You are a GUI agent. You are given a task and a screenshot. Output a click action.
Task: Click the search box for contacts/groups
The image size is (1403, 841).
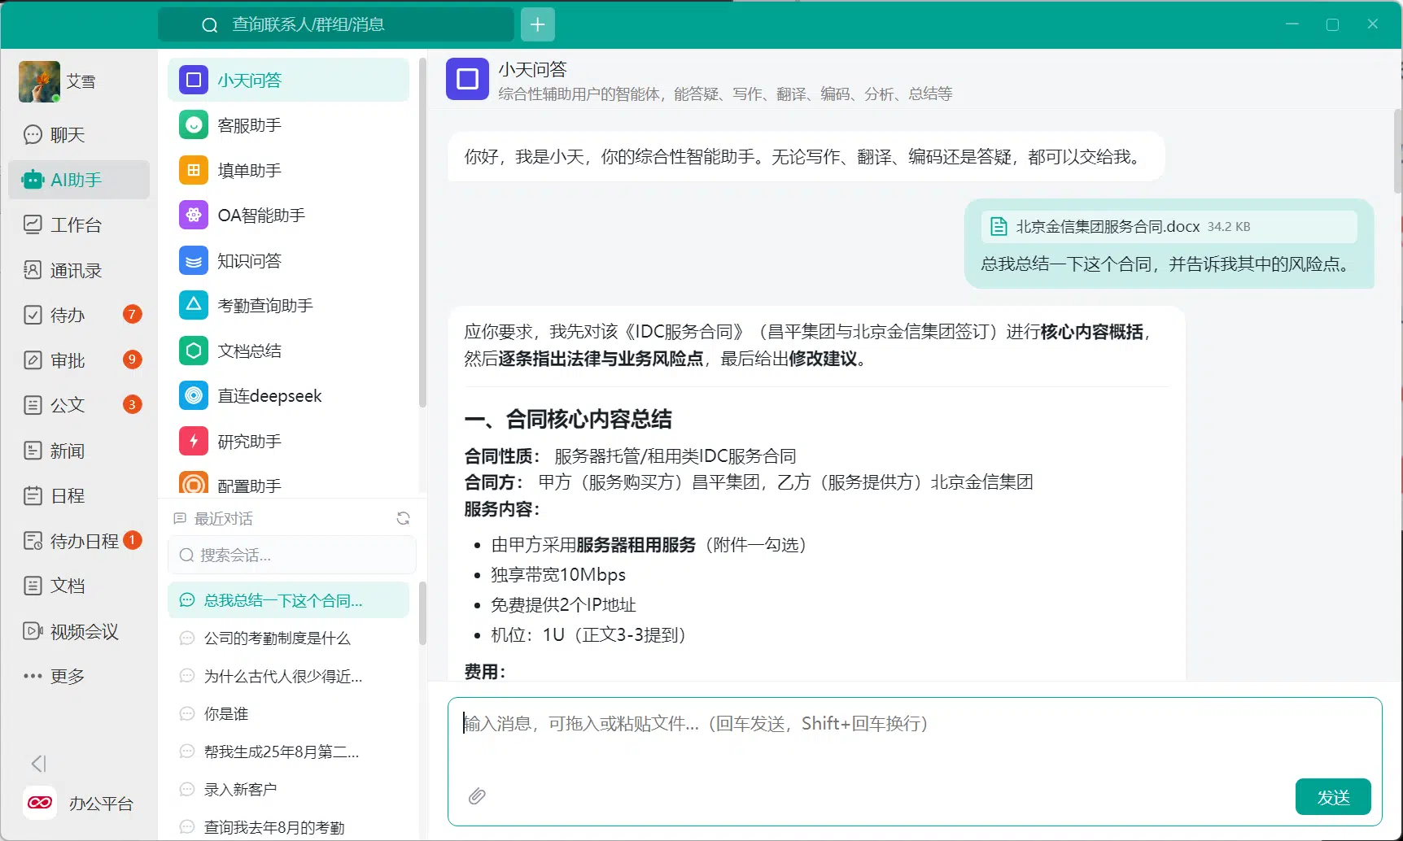336,24
